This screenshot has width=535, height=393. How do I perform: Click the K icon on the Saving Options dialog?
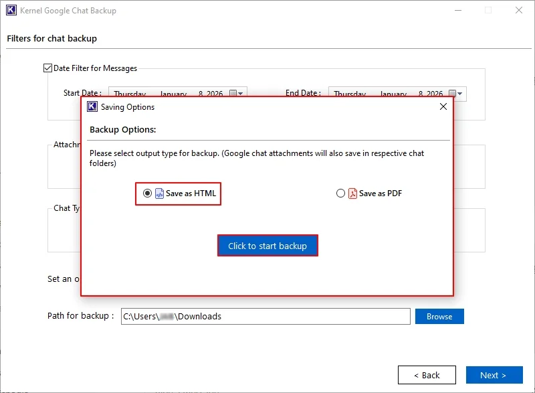pyautogui.click(x=91, y=106)
